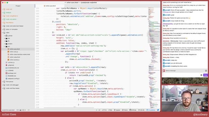Click the .github folder GitHub icon
Image resolution: width=209 pixels, height=117 pixels.
(7, 36)
